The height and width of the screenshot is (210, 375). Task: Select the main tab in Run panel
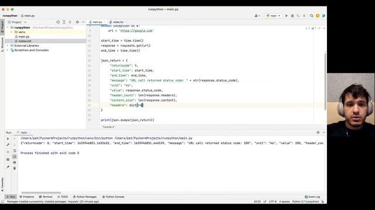coord(23,132)
